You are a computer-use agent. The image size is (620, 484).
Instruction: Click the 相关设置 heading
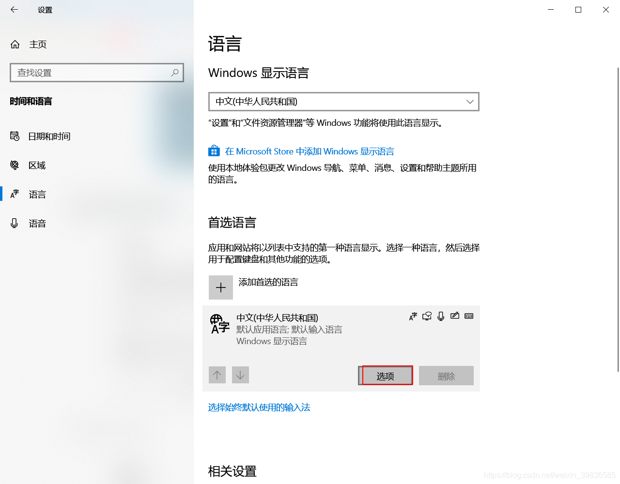[x=232, y=471]
